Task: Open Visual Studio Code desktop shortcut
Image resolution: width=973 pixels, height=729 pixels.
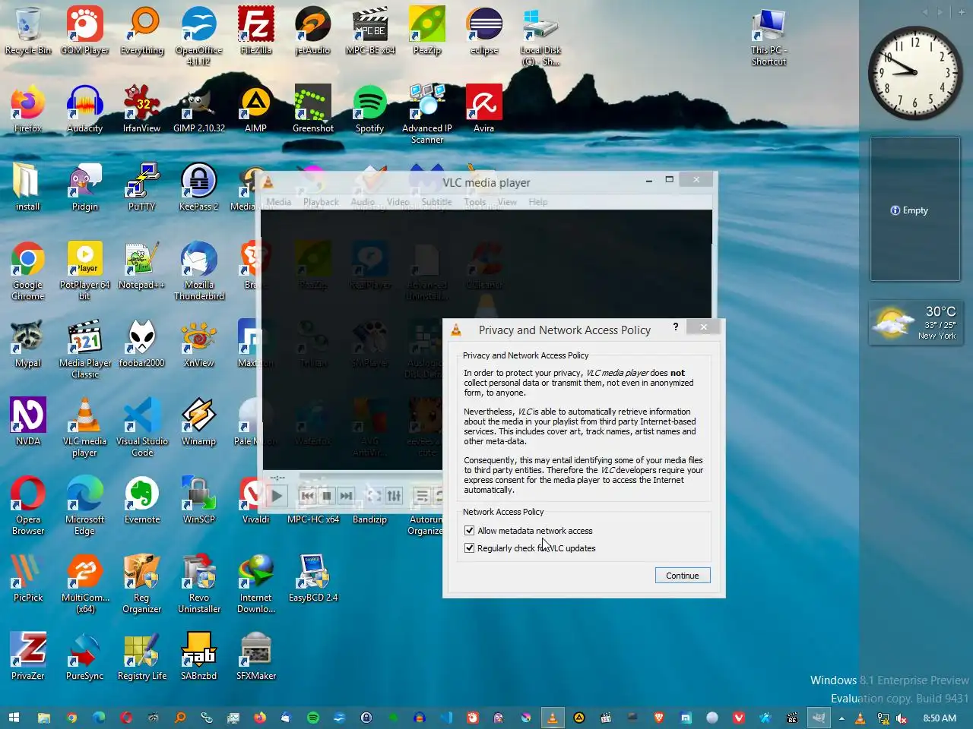Action: tap(142, 428)
